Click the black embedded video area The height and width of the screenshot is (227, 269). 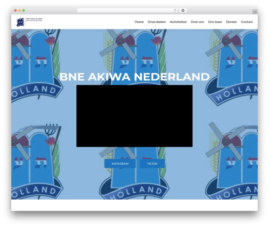134,116
